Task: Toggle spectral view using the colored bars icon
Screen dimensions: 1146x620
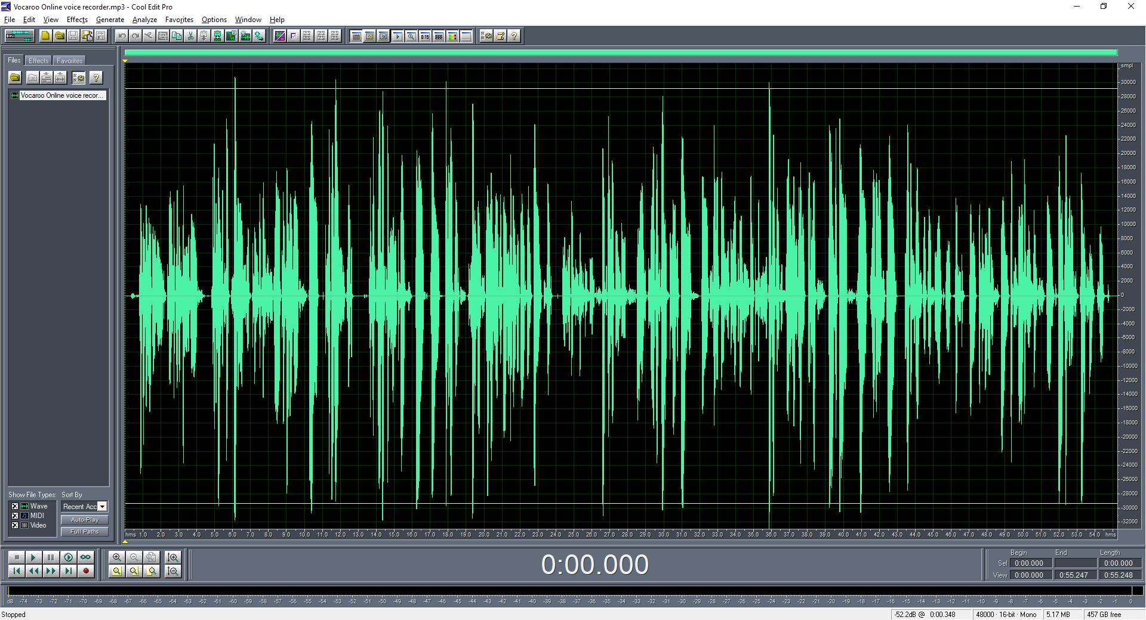Action: point(452,36)
